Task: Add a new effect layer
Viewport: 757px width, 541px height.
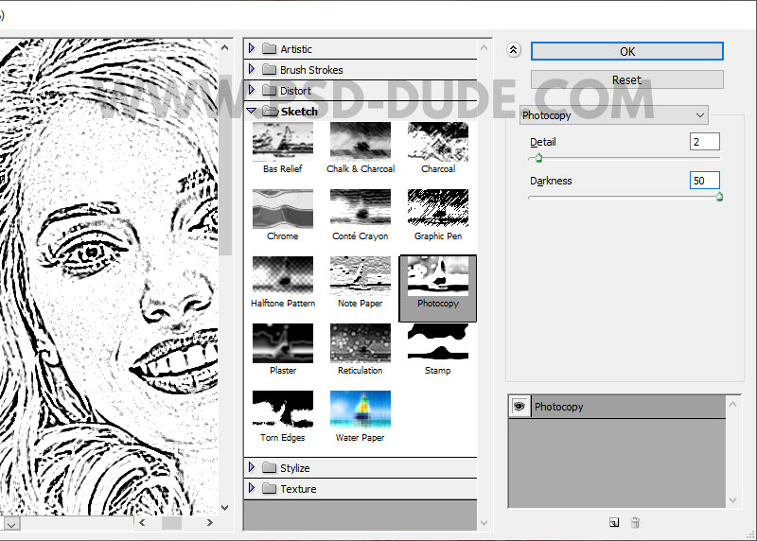Action: pyautogui.click(x=614, y=522)
